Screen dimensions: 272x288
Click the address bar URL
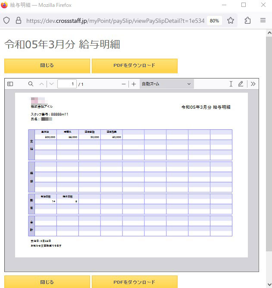tap(115, 21)
